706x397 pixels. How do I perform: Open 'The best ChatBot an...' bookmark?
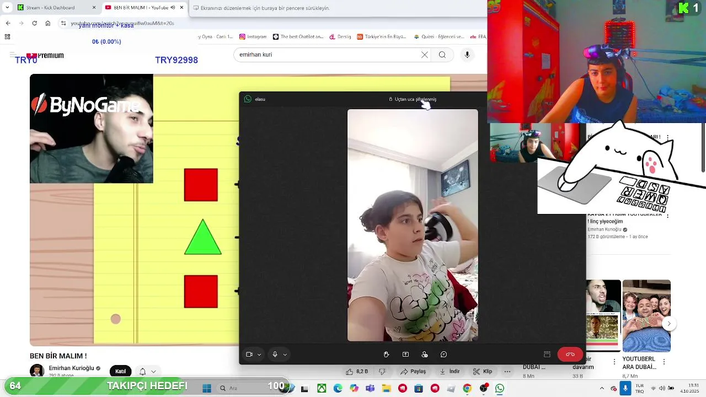click(298, 37)
